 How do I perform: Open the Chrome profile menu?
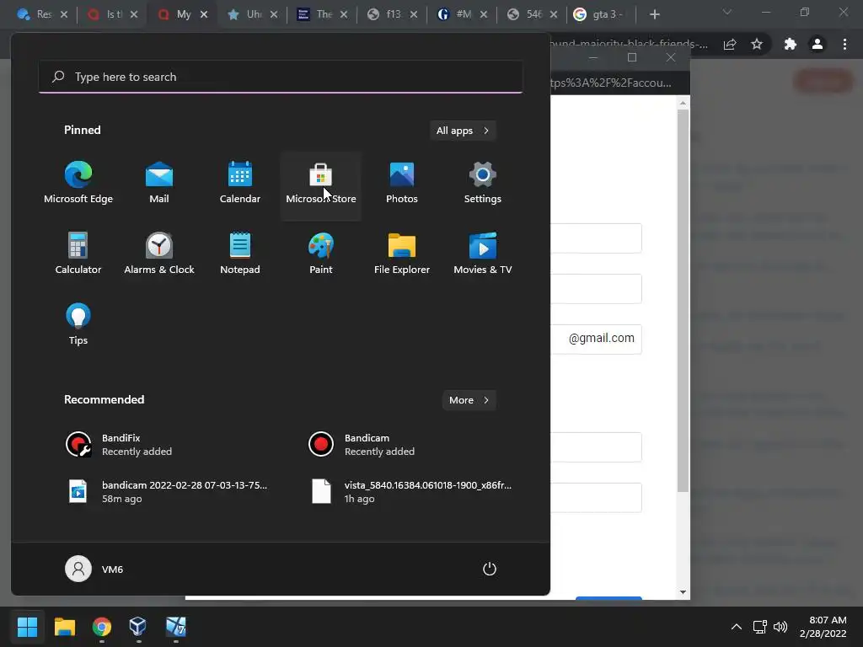pos(817,45)
